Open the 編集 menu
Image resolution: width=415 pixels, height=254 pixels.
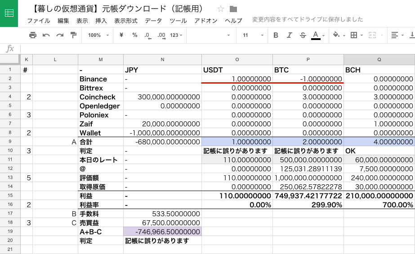click(x=63, y=21)
